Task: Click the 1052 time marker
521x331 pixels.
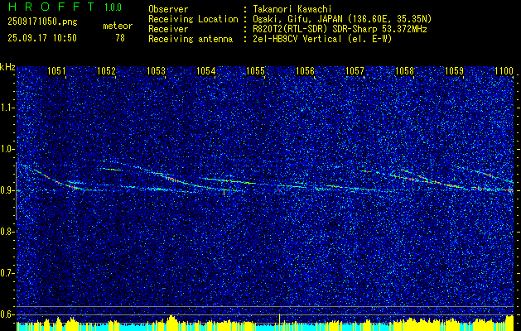Action: tap(106, 70)
